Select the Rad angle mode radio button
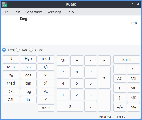Viewport: 142px width, 120px height. 18,50
